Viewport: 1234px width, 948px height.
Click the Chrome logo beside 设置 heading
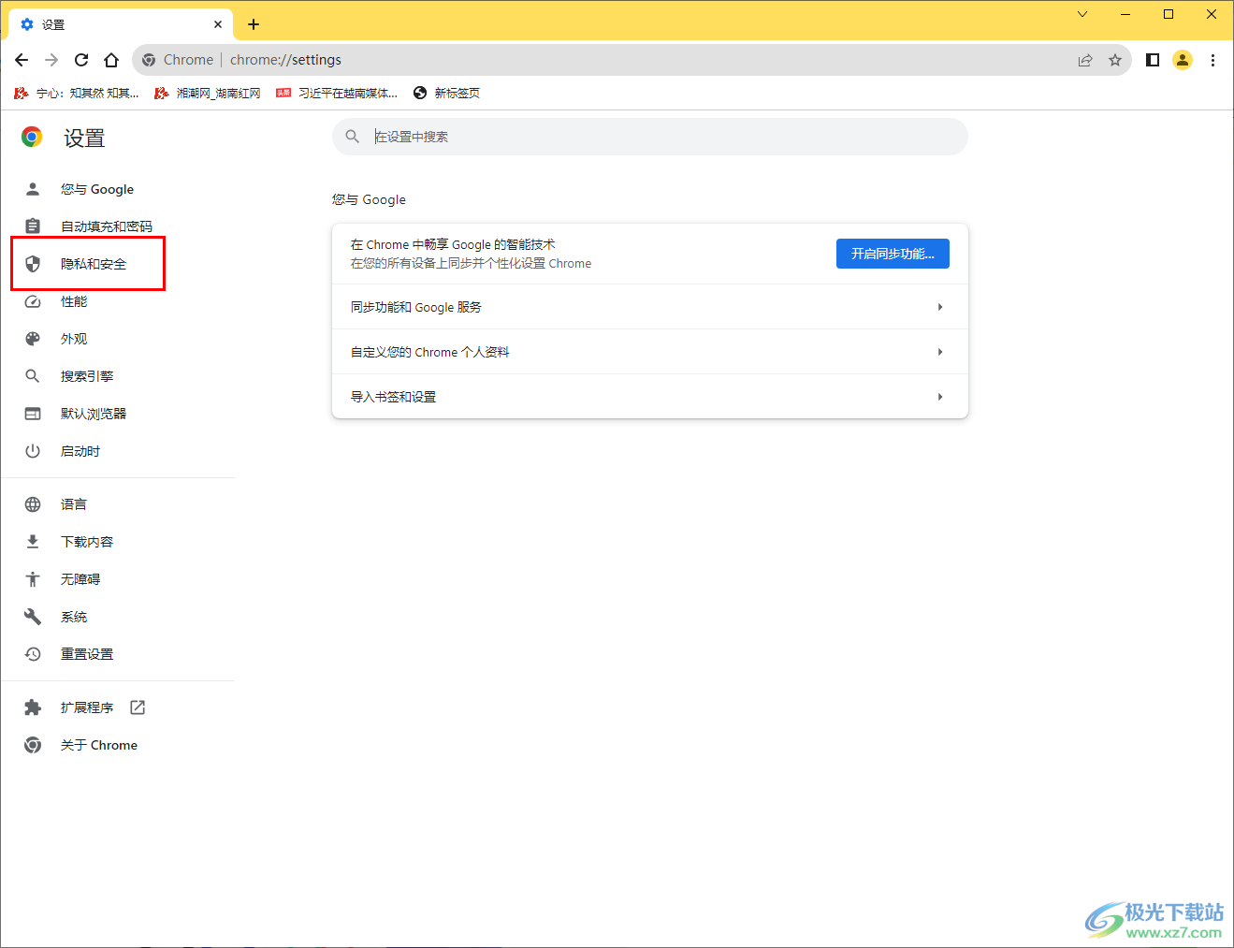tap(32, 138)
